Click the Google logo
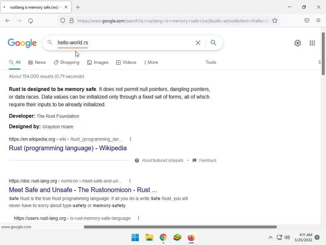This screenshot has height=245, width=326. point(22,43)
